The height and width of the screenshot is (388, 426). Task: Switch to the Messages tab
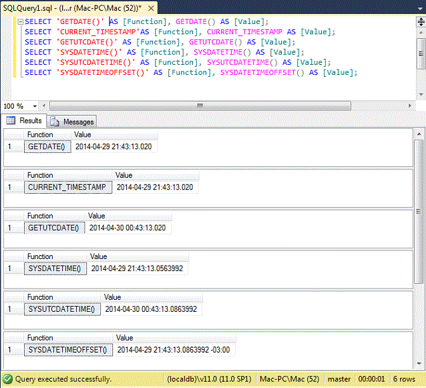click(72, 122)
